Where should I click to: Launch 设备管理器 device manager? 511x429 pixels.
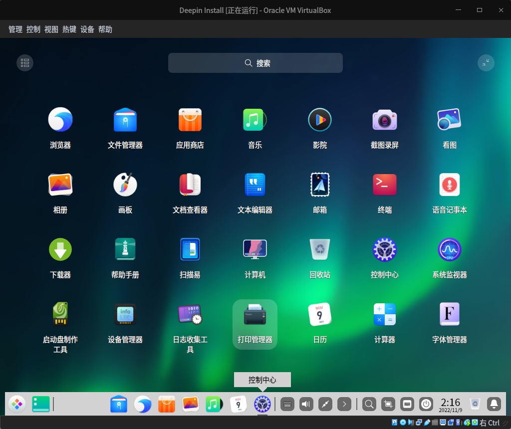pos(125,314)
